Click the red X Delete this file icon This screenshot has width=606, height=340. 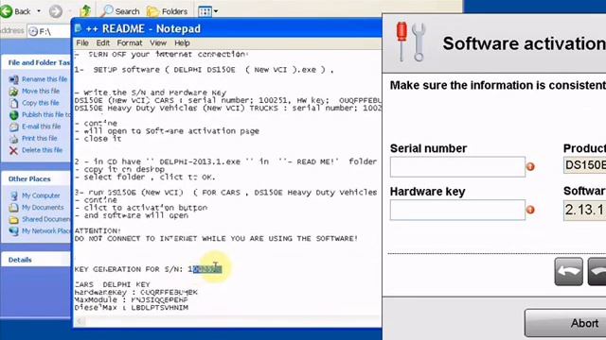click(13, 151)
